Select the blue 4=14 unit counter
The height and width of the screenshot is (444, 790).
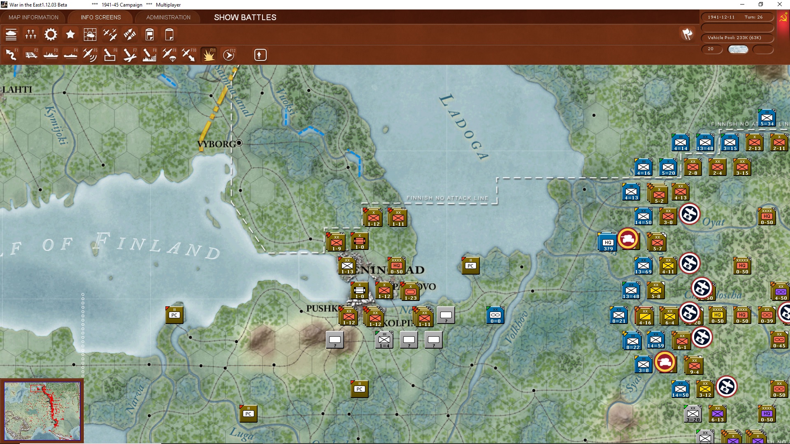(681, 143)
